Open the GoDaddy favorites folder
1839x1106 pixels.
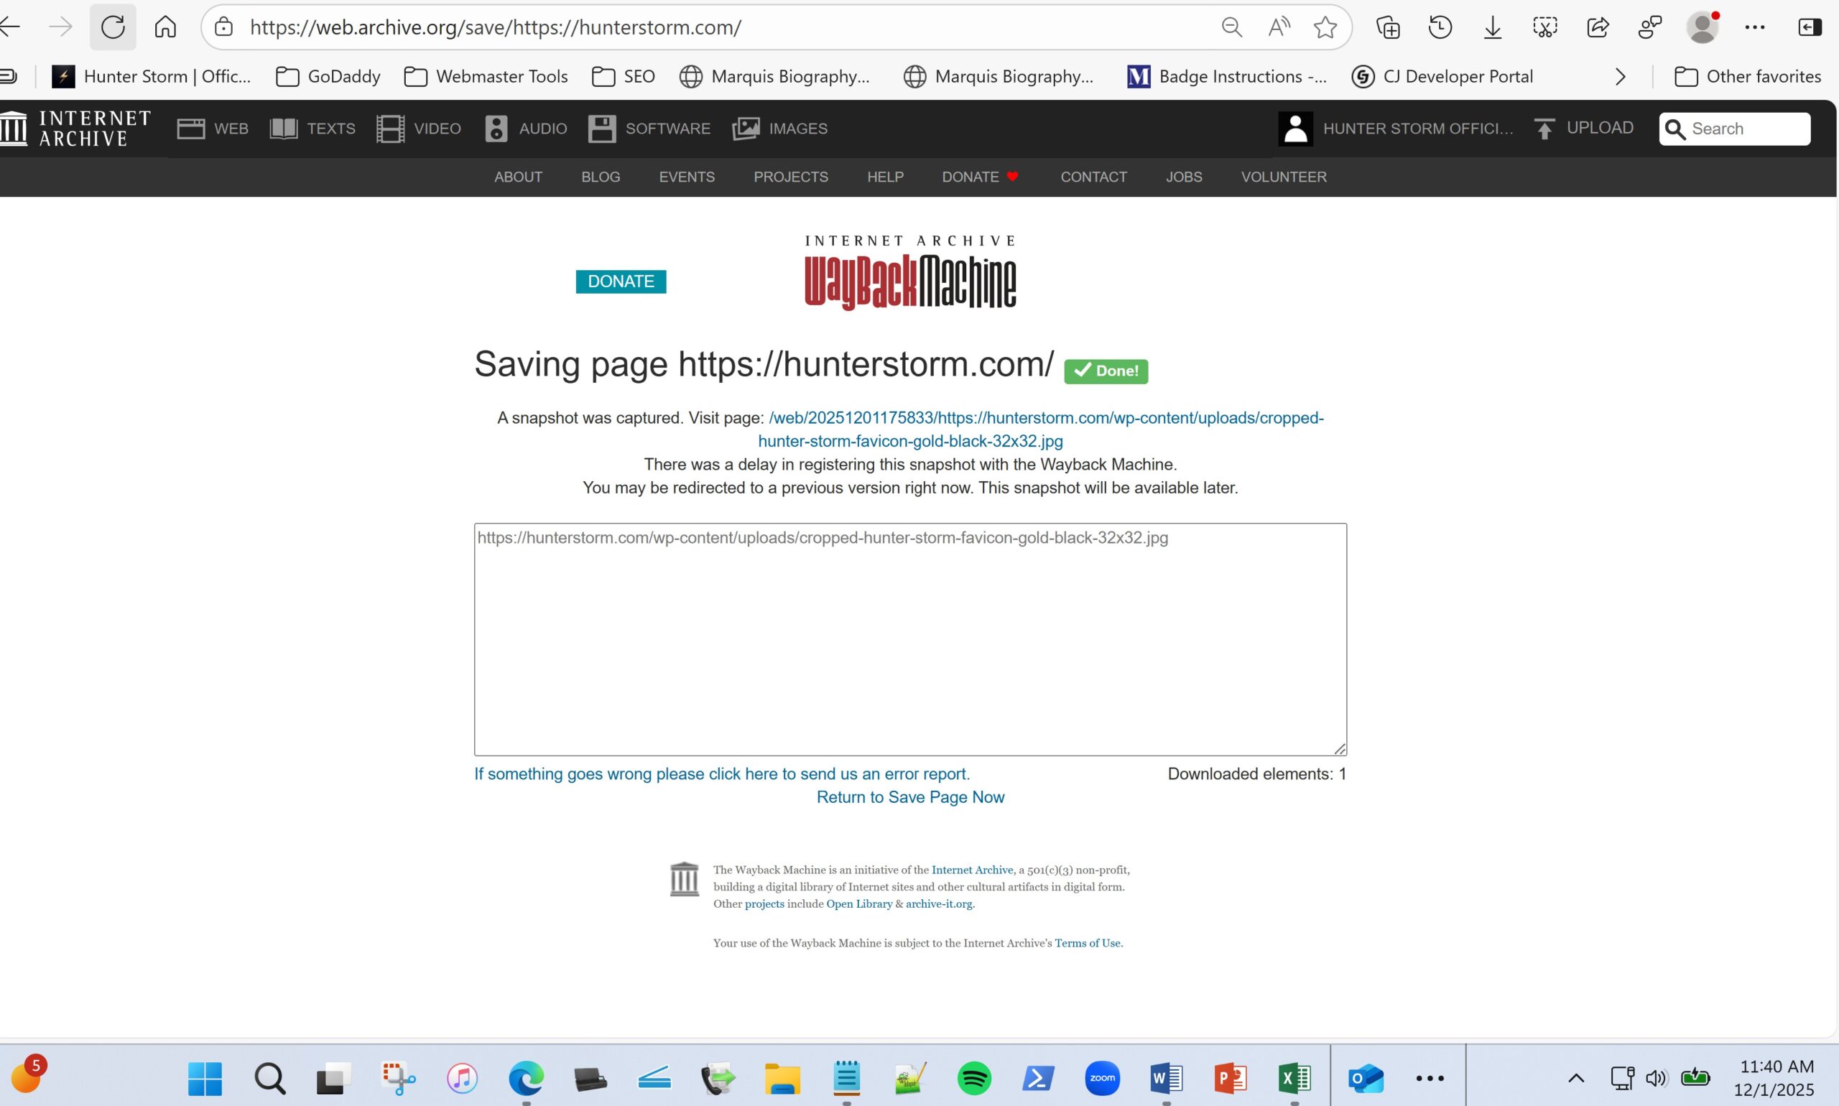click(x=328, y=77)
